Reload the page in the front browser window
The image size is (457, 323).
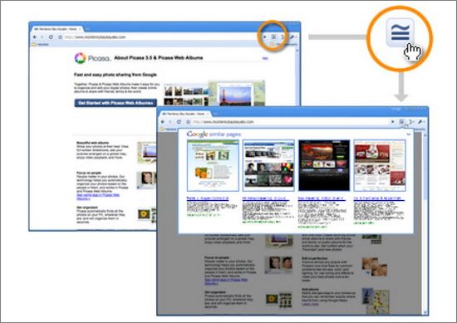point(179,121)
